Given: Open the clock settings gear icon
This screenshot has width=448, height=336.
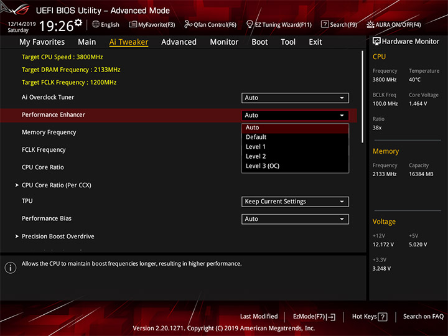Looking at the screenshot, I should coord(78,22).
